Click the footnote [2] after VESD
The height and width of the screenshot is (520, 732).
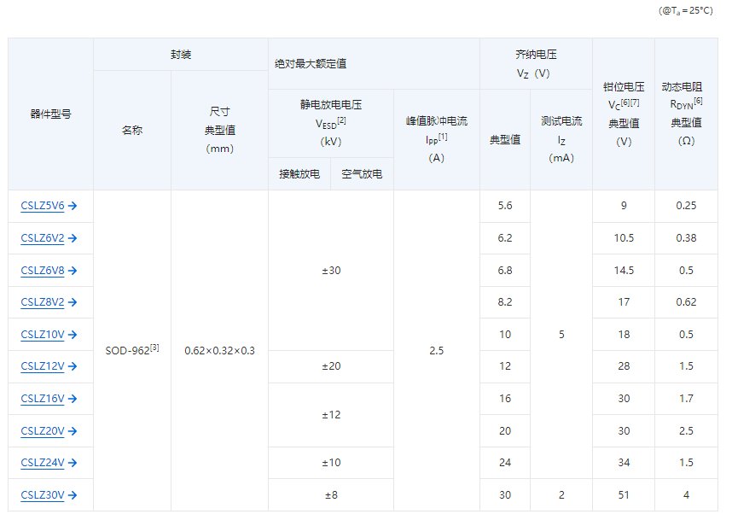tap(342, 120)
